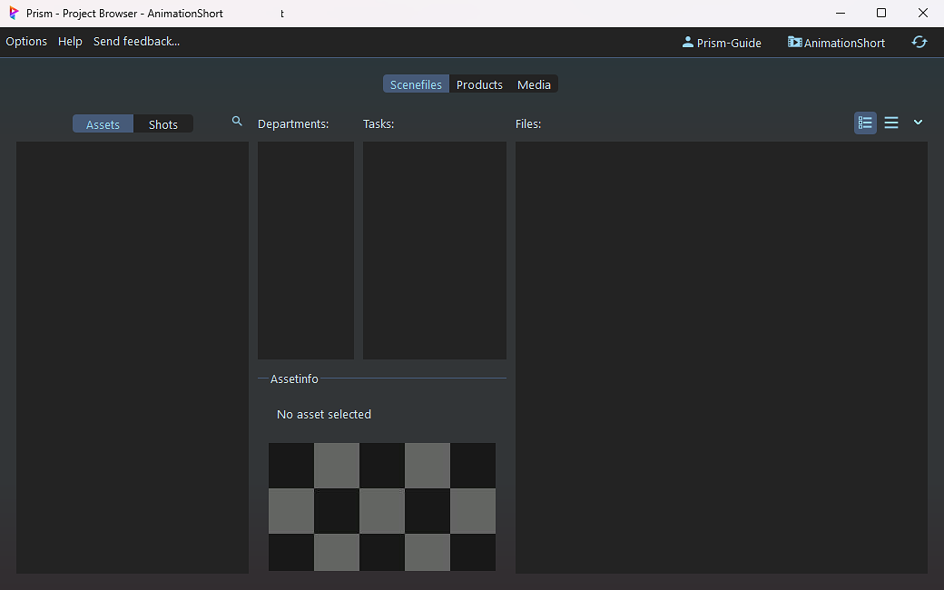Switch to the compact list view icon
This screenshot has height=590, width=944.
click(891, 123)
